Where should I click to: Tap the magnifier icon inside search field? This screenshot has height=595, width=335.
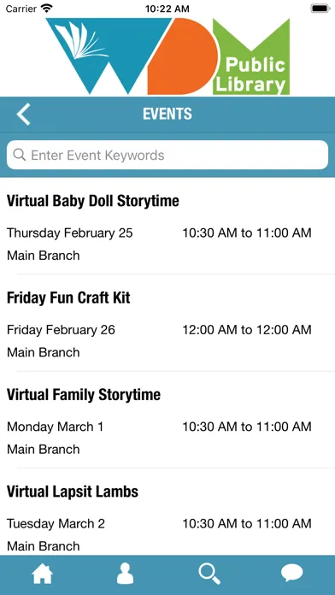[20, 155]
